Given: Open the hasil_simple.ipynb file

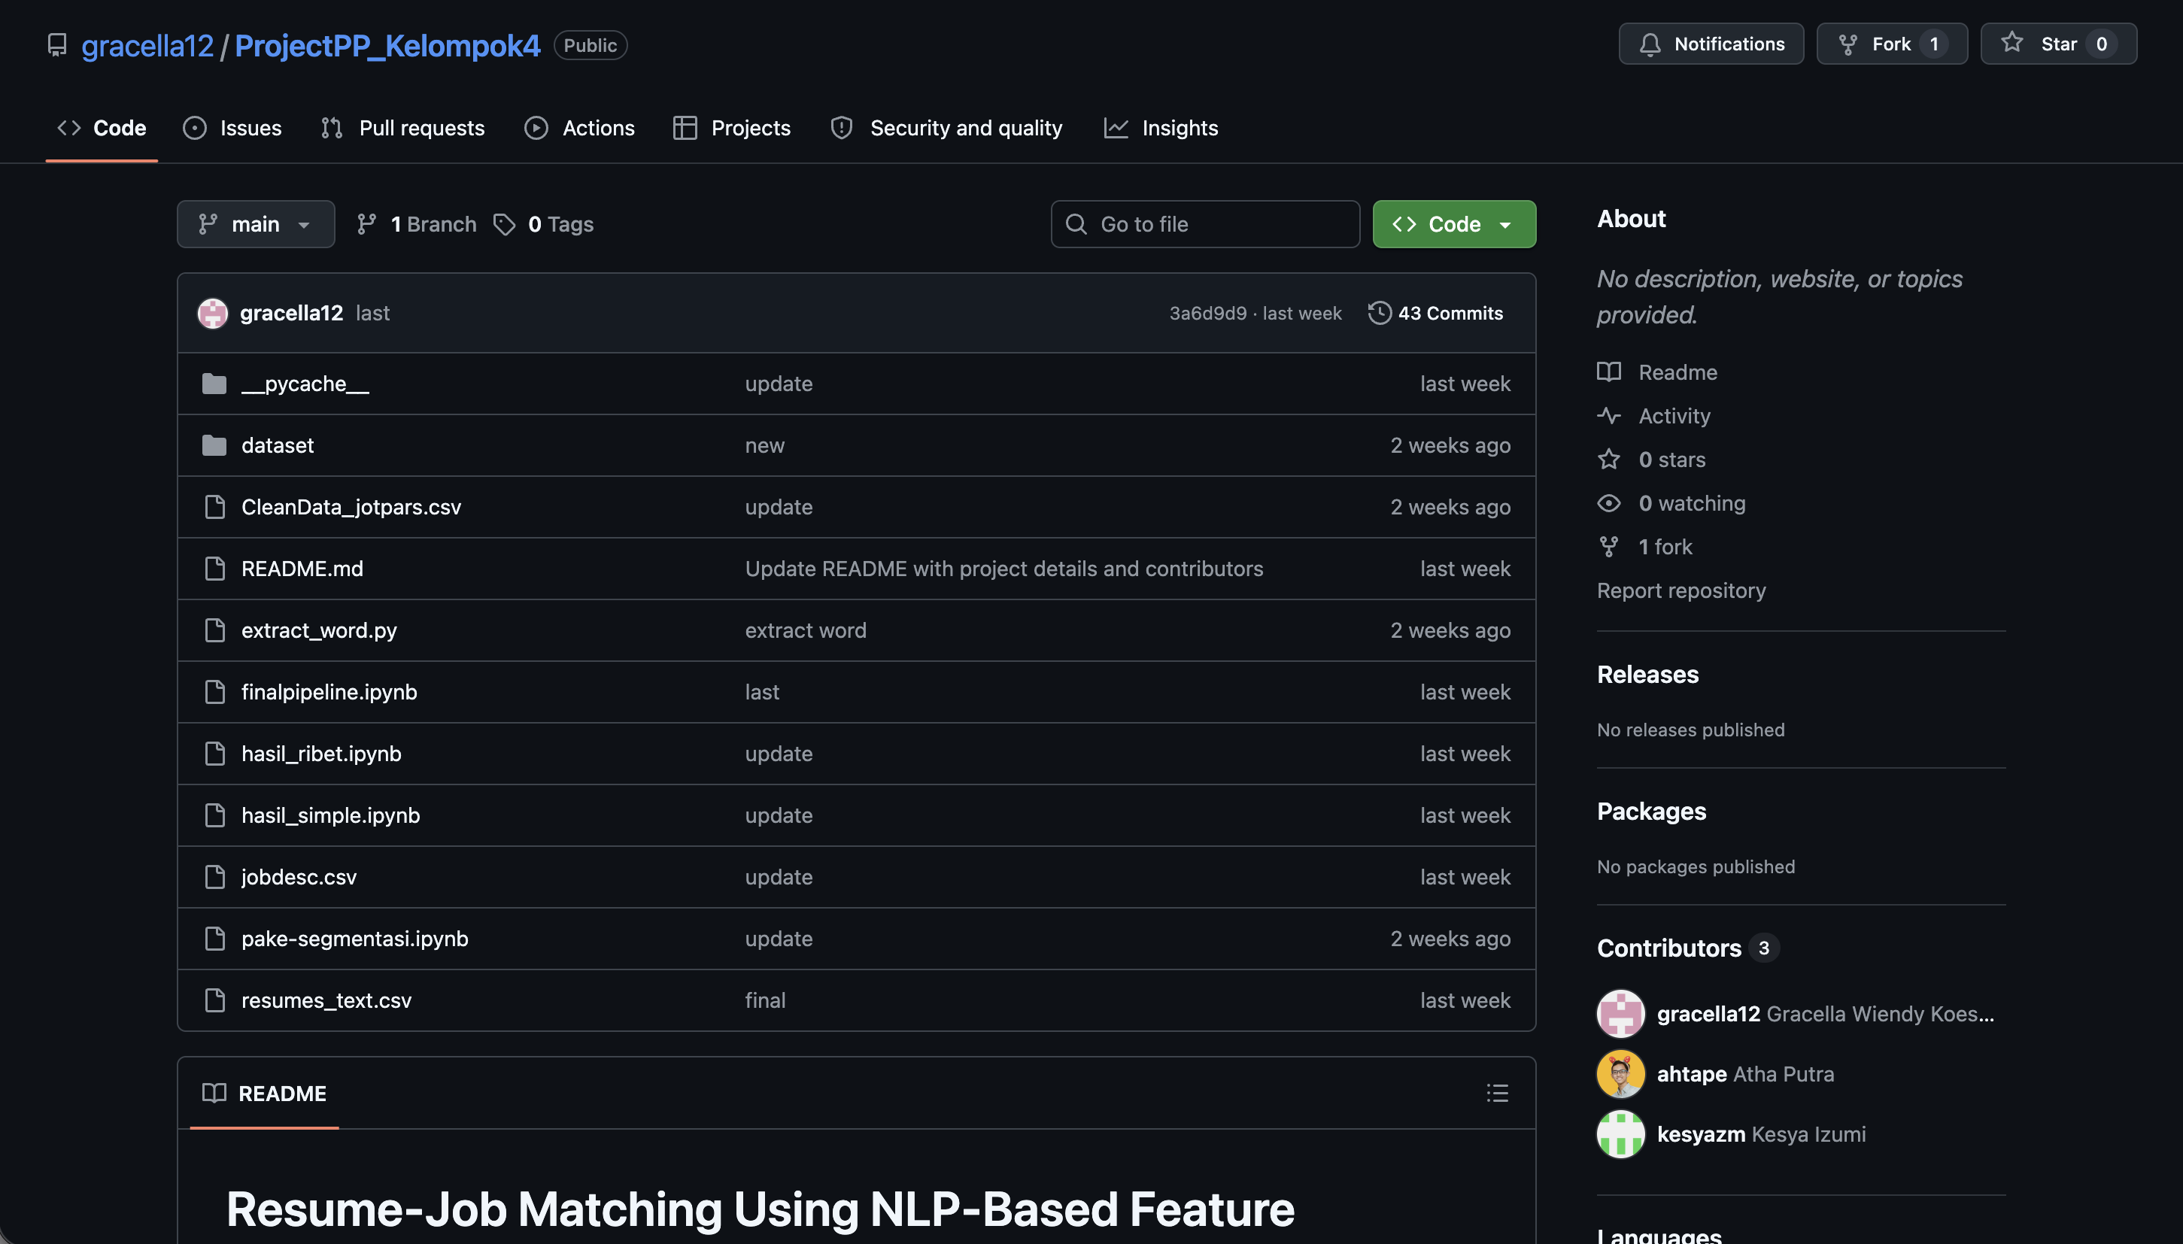Looking at the screenshot, I should (331, 815).
